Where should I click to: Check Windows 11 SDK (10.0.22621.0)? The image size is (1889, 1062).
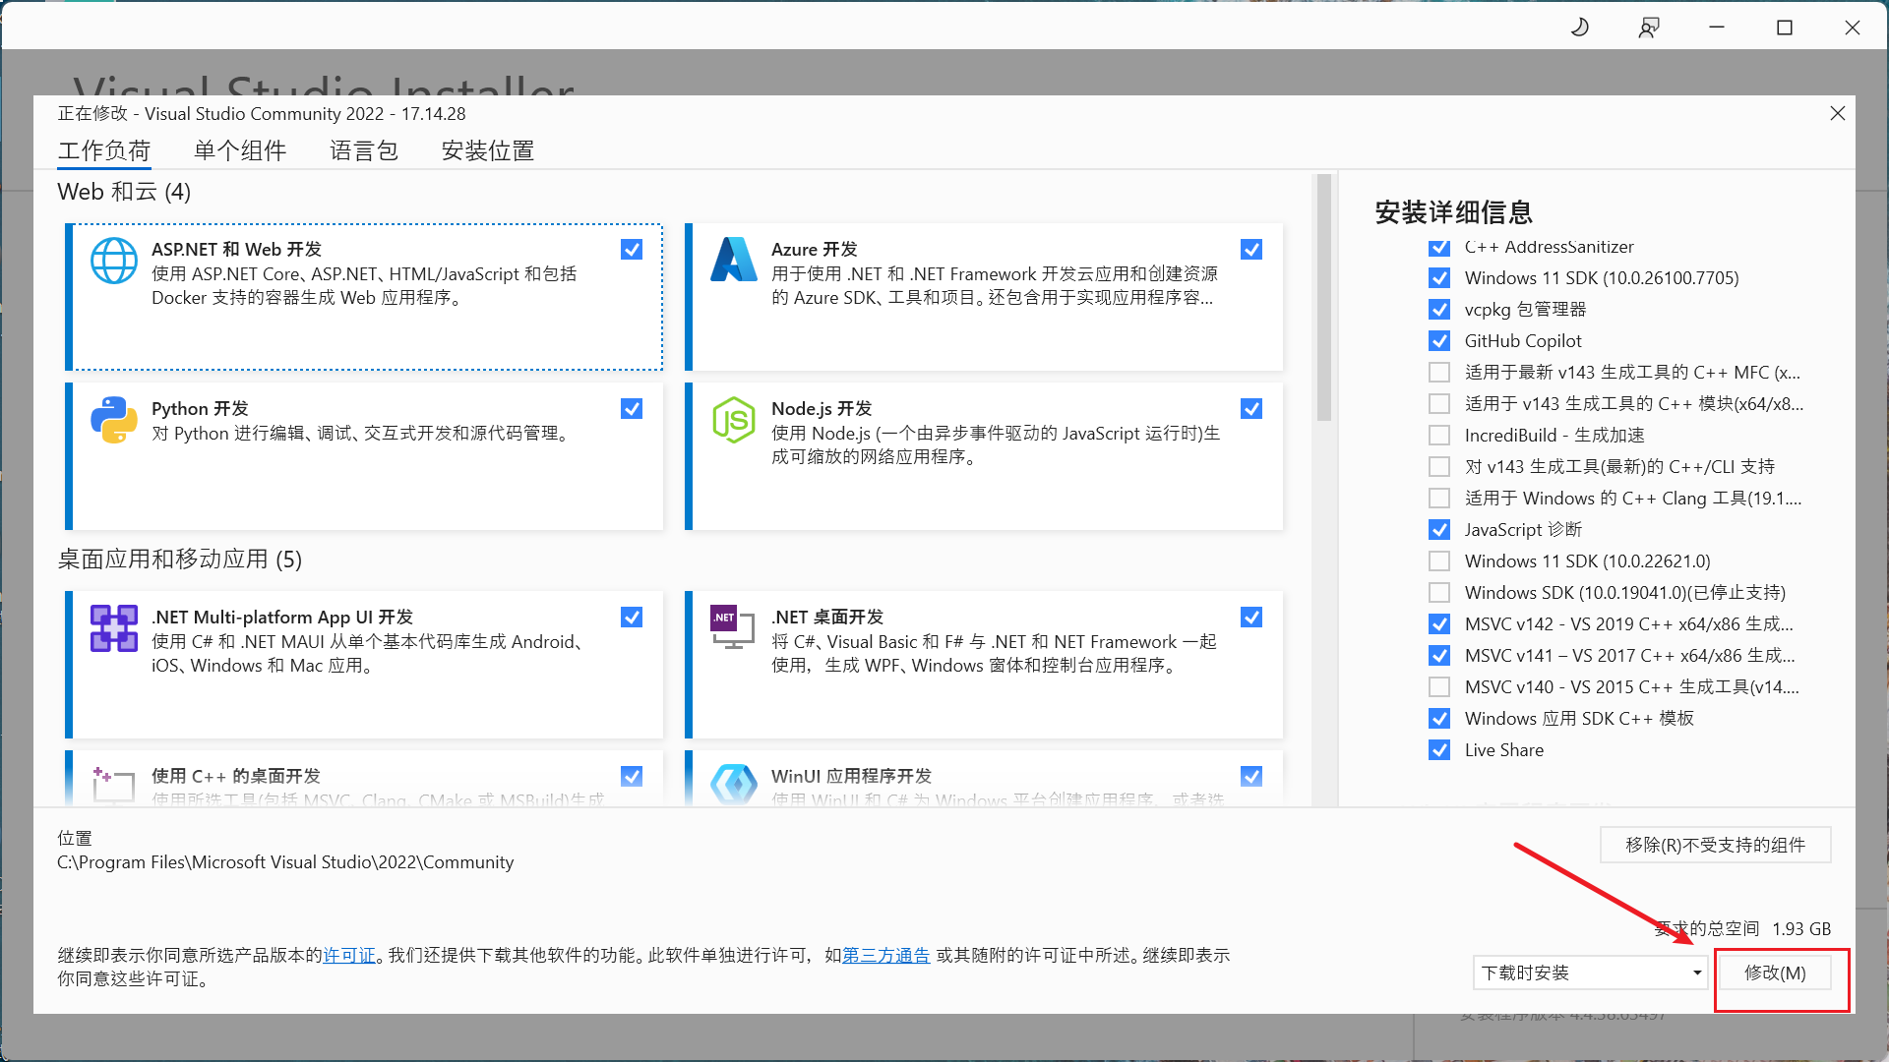[1439, 561]
